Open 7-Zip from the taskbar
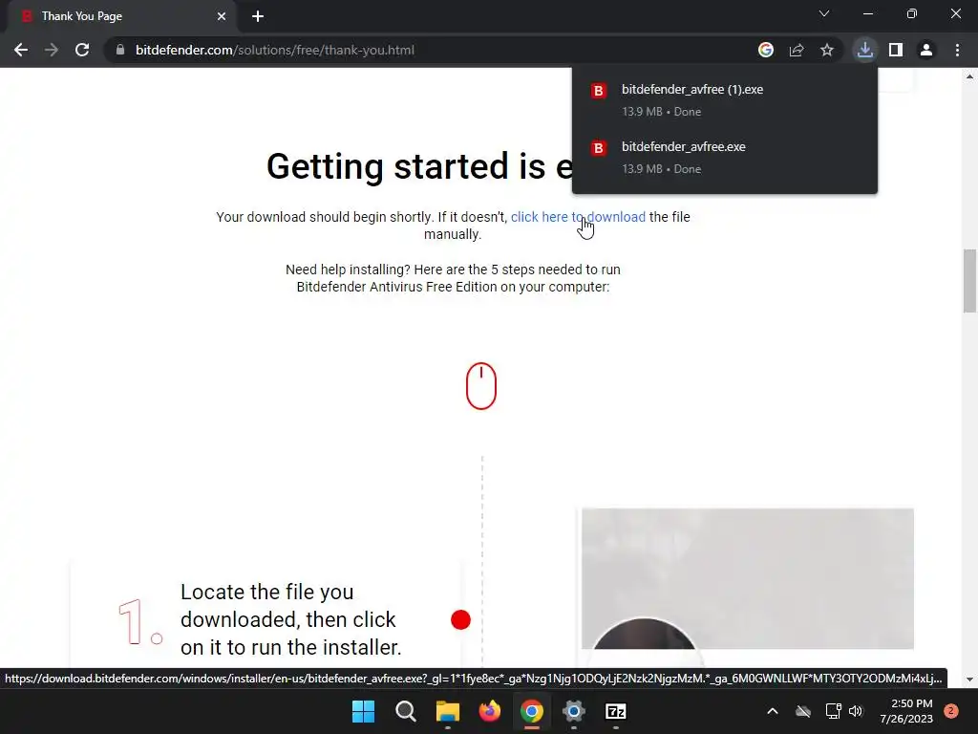 tap(616, 711)
